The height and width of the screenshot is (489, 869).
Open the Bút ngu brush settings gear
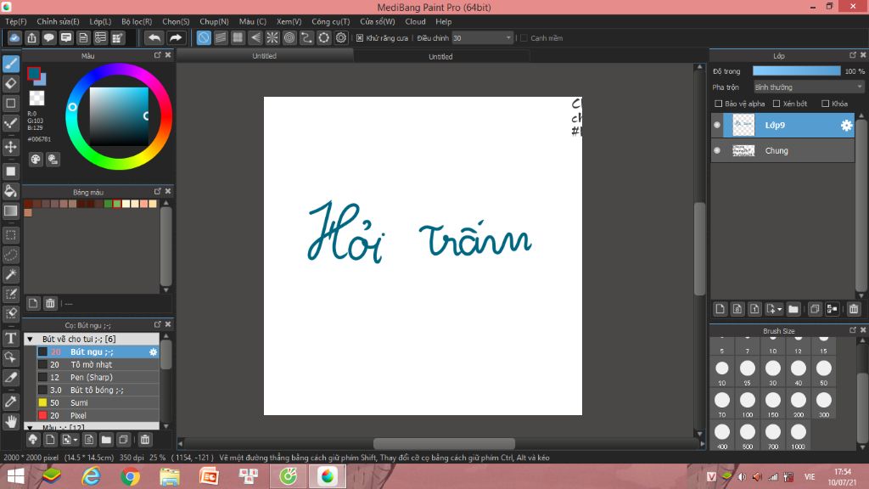tap(153, 352)
